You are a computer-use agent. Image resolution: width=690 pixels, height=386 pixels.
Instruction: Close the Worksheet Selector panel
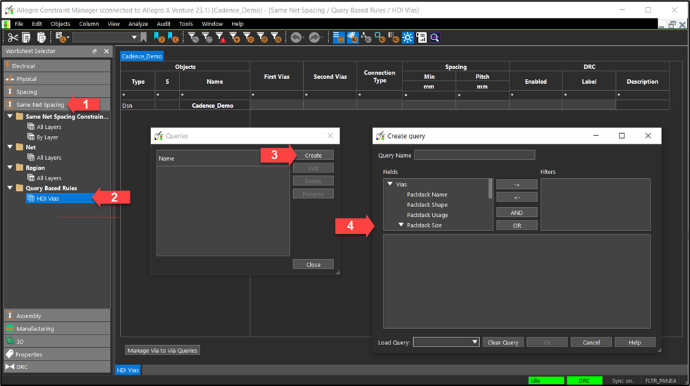(106, 51)
